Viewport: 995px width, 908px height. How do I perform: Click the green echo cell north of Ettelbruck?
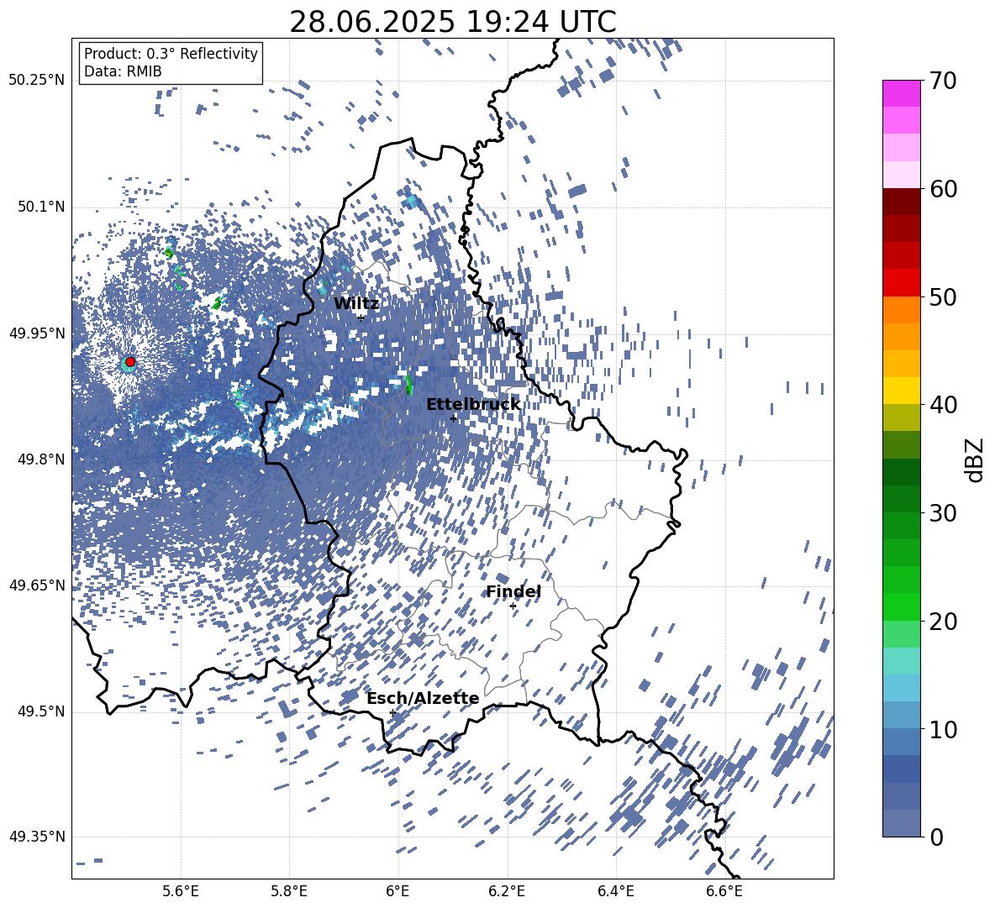pyautogui.click(x=408, y=384)
